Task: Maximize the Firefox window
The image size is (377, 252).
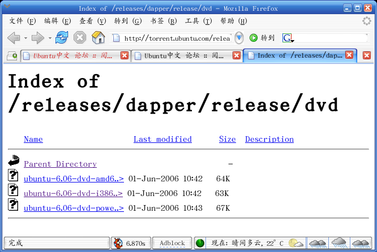Action: (358, 8)
